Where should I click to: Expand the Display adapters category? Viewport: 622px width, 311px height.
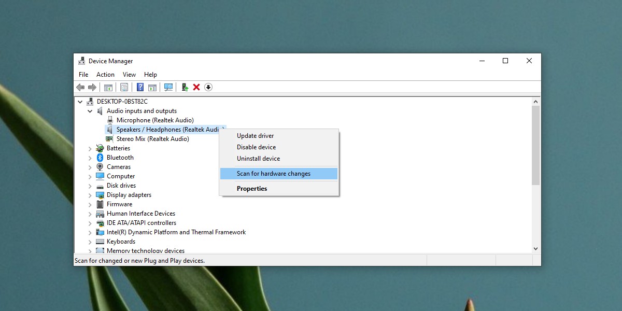(90, 195)
